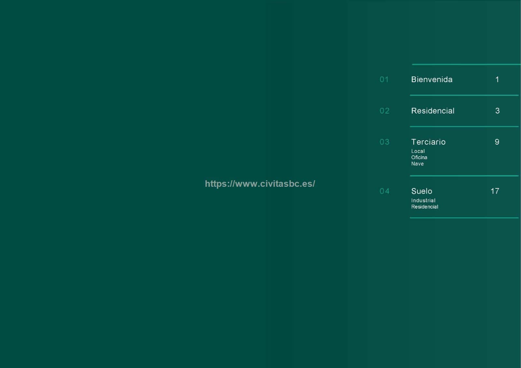
Task: Jump to the Suelo section heading
Action: point(421,191)
